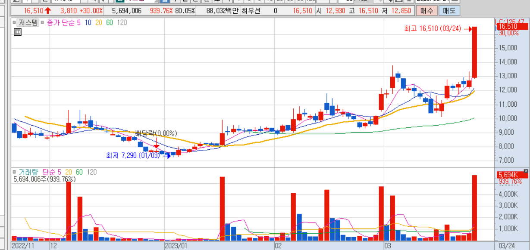Click the 1,000K volume axis label

tap(509, 228)
